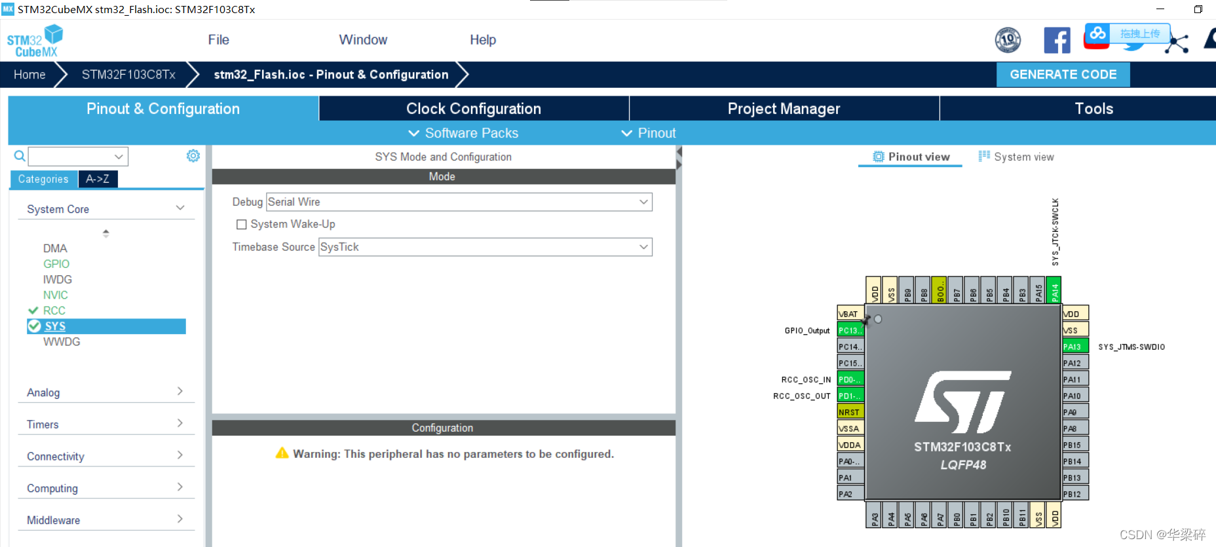Click the cloud upload widget icon

click(1098, 33)
